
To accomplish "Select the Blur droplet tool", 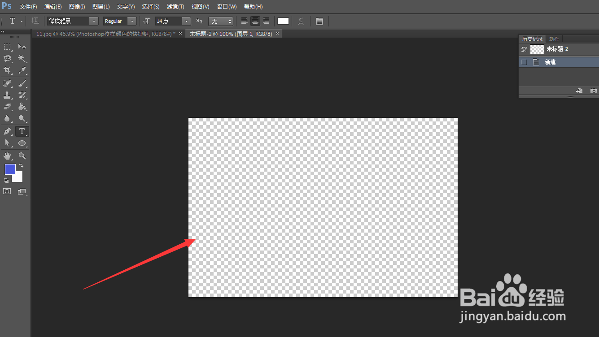I will (x=7, y=118).
